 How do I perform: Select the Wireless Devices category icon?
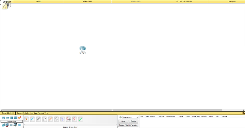15,118
